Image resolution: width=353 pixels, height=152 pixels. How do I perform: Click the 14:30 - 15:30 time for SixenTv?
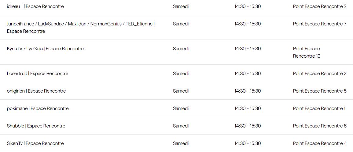point(248,143)
